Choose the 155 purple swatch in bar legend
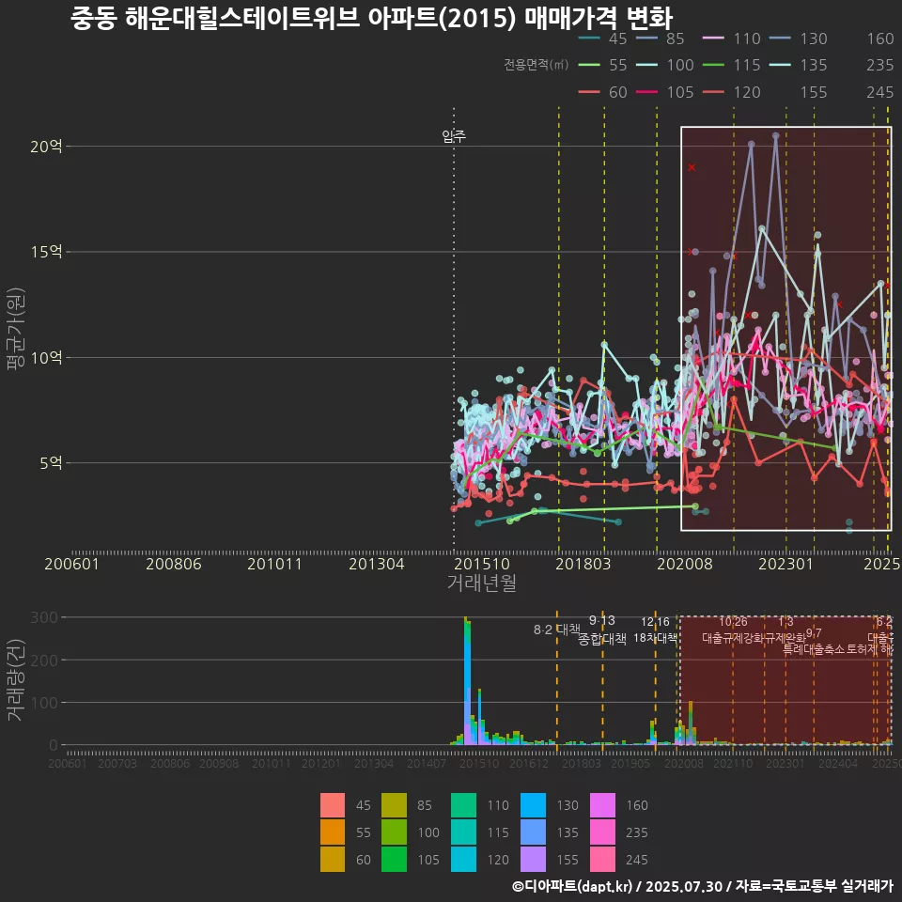Viewport: 902px width, 902px height. pyautogui.click(x=534, y=859)
